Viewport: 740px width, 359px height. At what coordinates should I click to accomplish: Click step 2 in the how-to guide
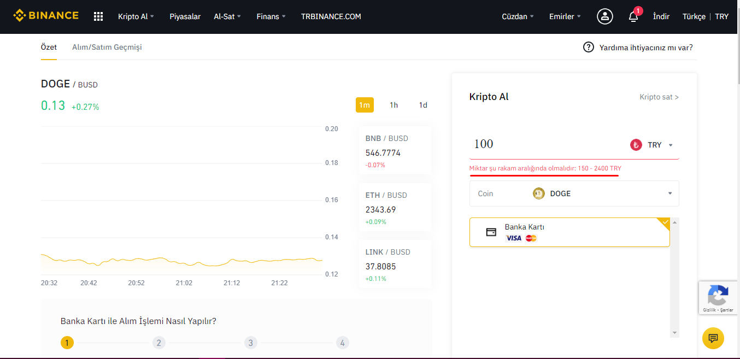pos(158,343)
